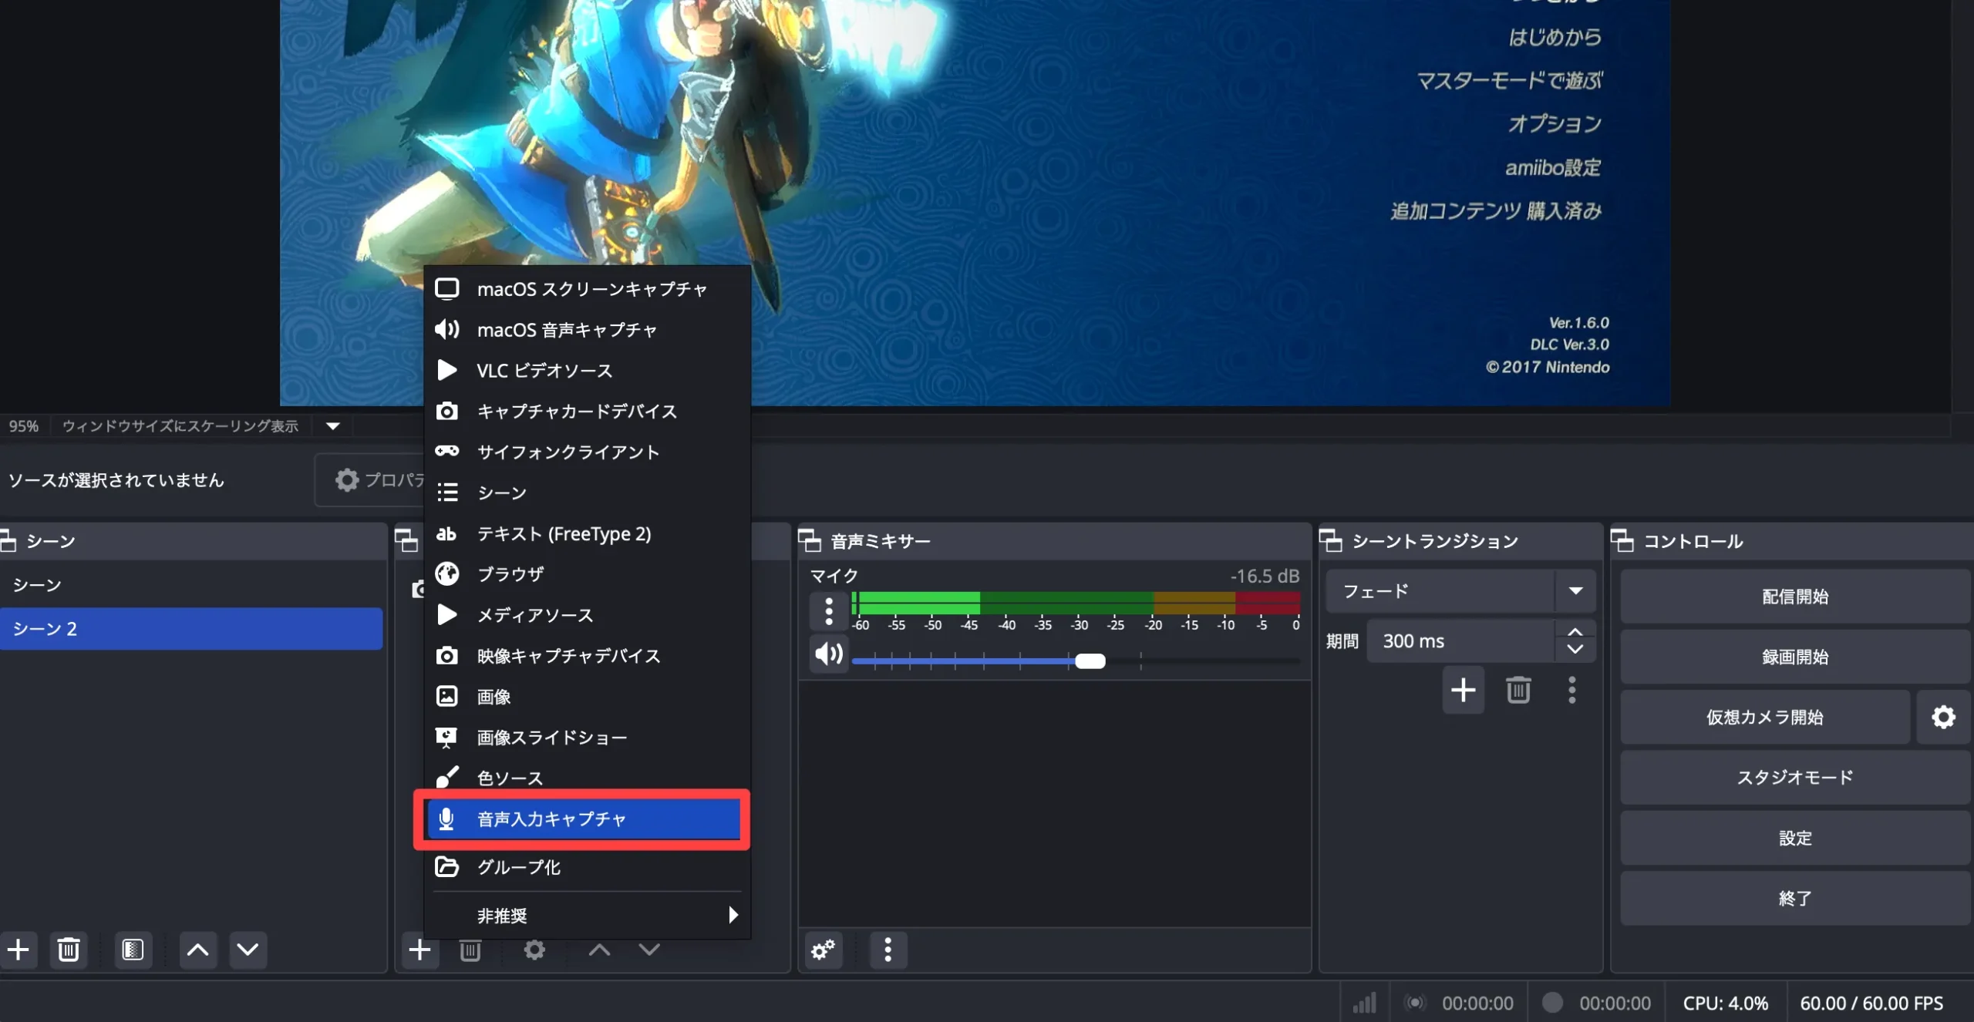Choose the シーン source entry in menu
Screen dimensions: 1974x1022
click(587, 493)
